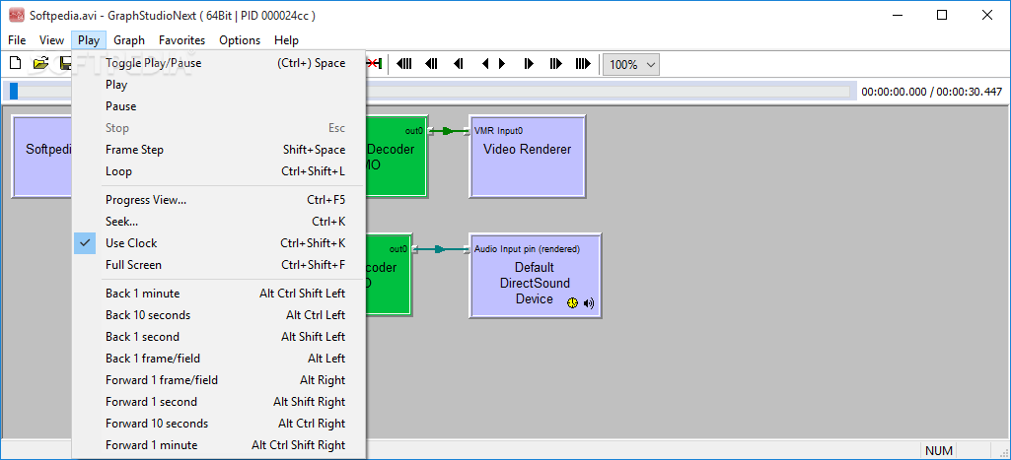Open the Graph menu
Image resolution: width=1011 pixels, height=460 pixels.
[x=129, y=40]
